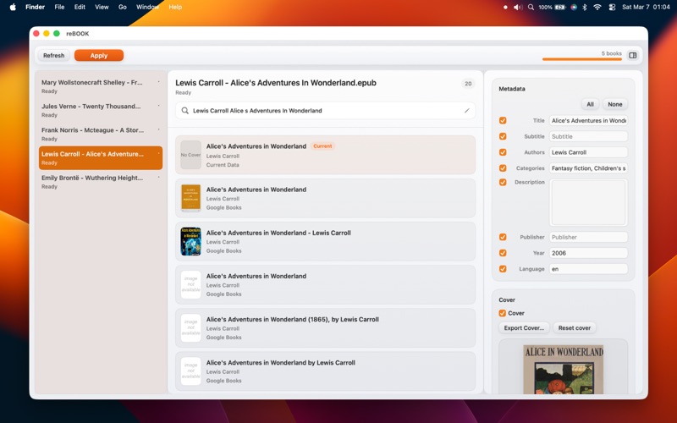Viewport: 677px width, 423px height.
Task: Open the Go menu
Action: pos(123,7)
